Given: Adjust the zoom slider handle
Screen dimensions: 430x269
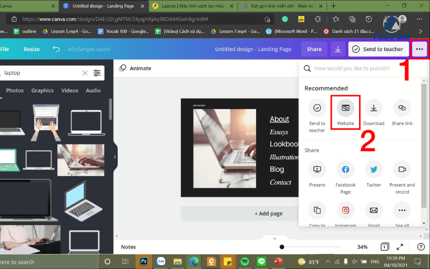Looking at the screenshot, I should (282, 247).
